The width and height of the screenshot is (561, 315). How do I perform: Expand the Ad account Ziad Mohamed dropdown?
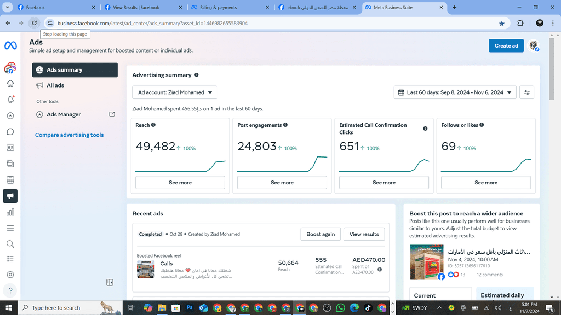click(175, 92)
